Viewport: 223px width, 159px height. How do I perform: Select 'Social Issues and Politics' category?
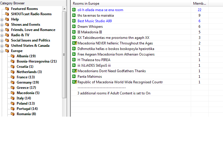(30, 40)
